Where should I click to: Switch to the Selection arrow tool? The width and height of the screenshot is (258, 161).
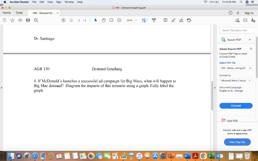[96, 20]
